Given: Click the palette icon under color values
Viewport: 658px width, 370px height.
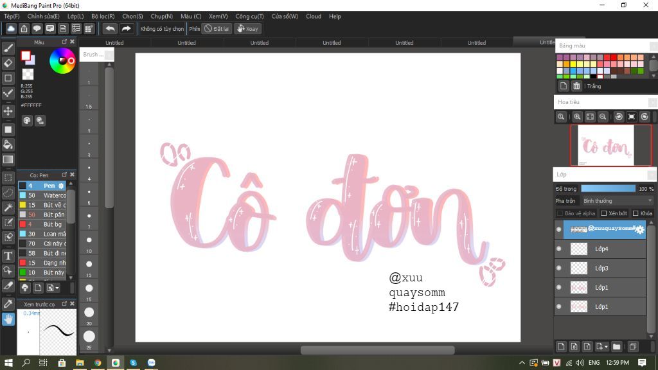Looking at the screenshot, I should tap(27, 121).
